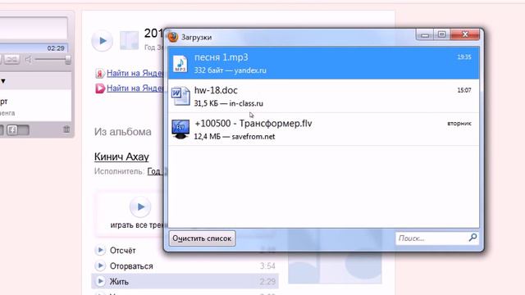
Task: Click the red Yandex Я icon
Action: click(100, 74)
